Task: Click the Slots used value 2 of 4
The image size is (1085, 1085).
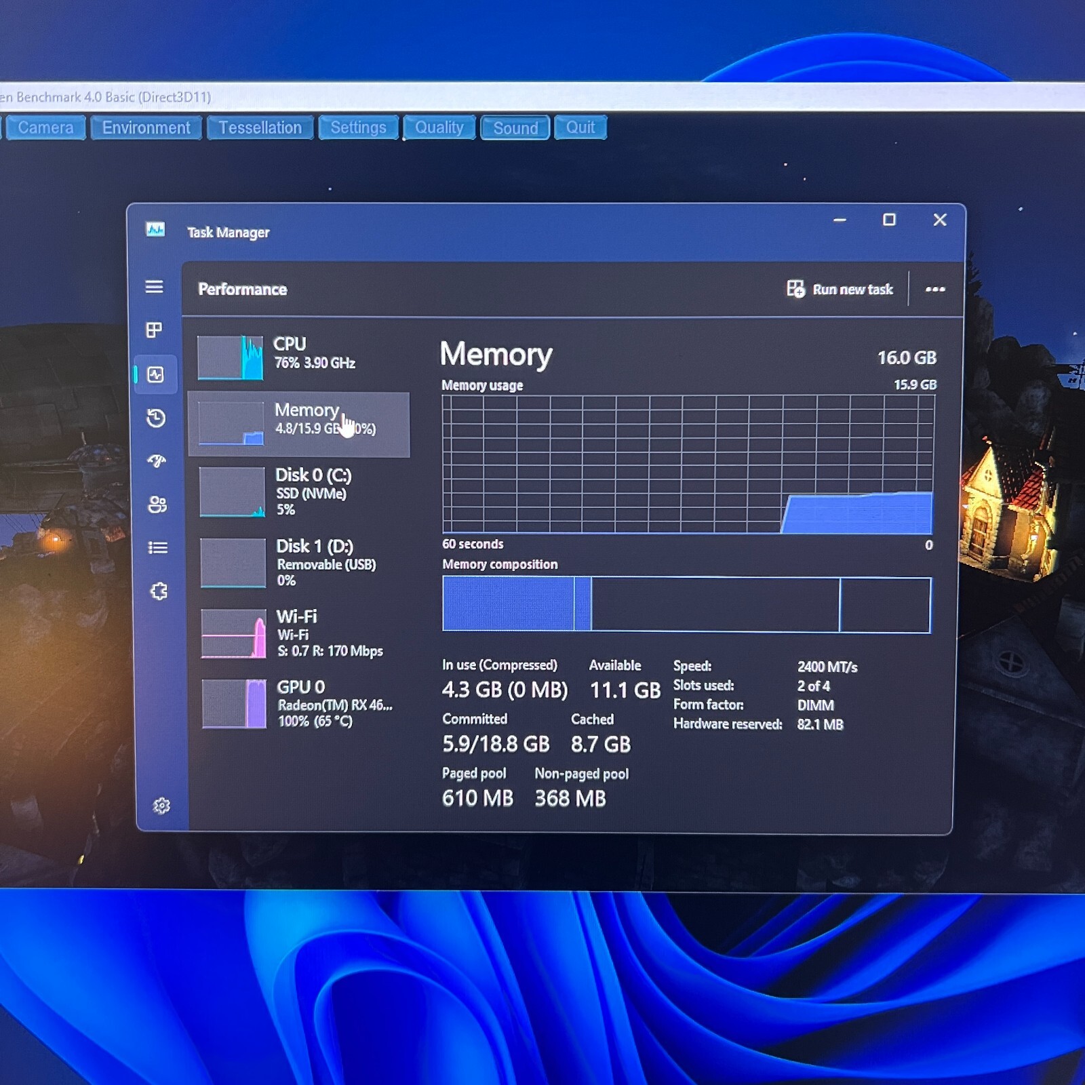Action: coord(813,686)
